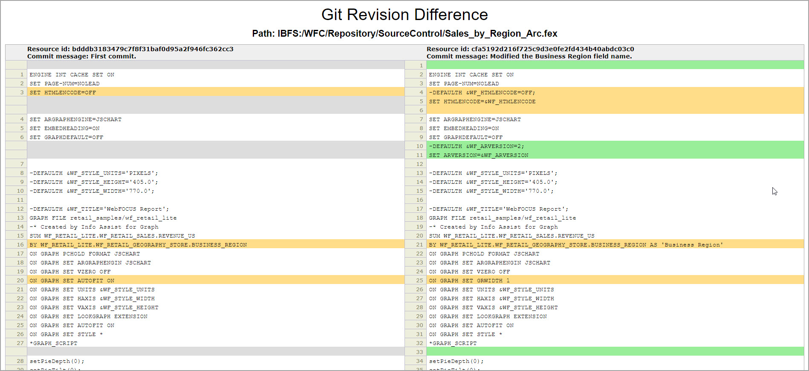Click line ending AS 'Business Region'
This screenshot has height=371, width=809.
pyautogui.click(x=575, y=245)
